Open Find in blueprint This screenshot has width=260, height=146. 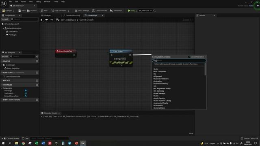point(44,11)
